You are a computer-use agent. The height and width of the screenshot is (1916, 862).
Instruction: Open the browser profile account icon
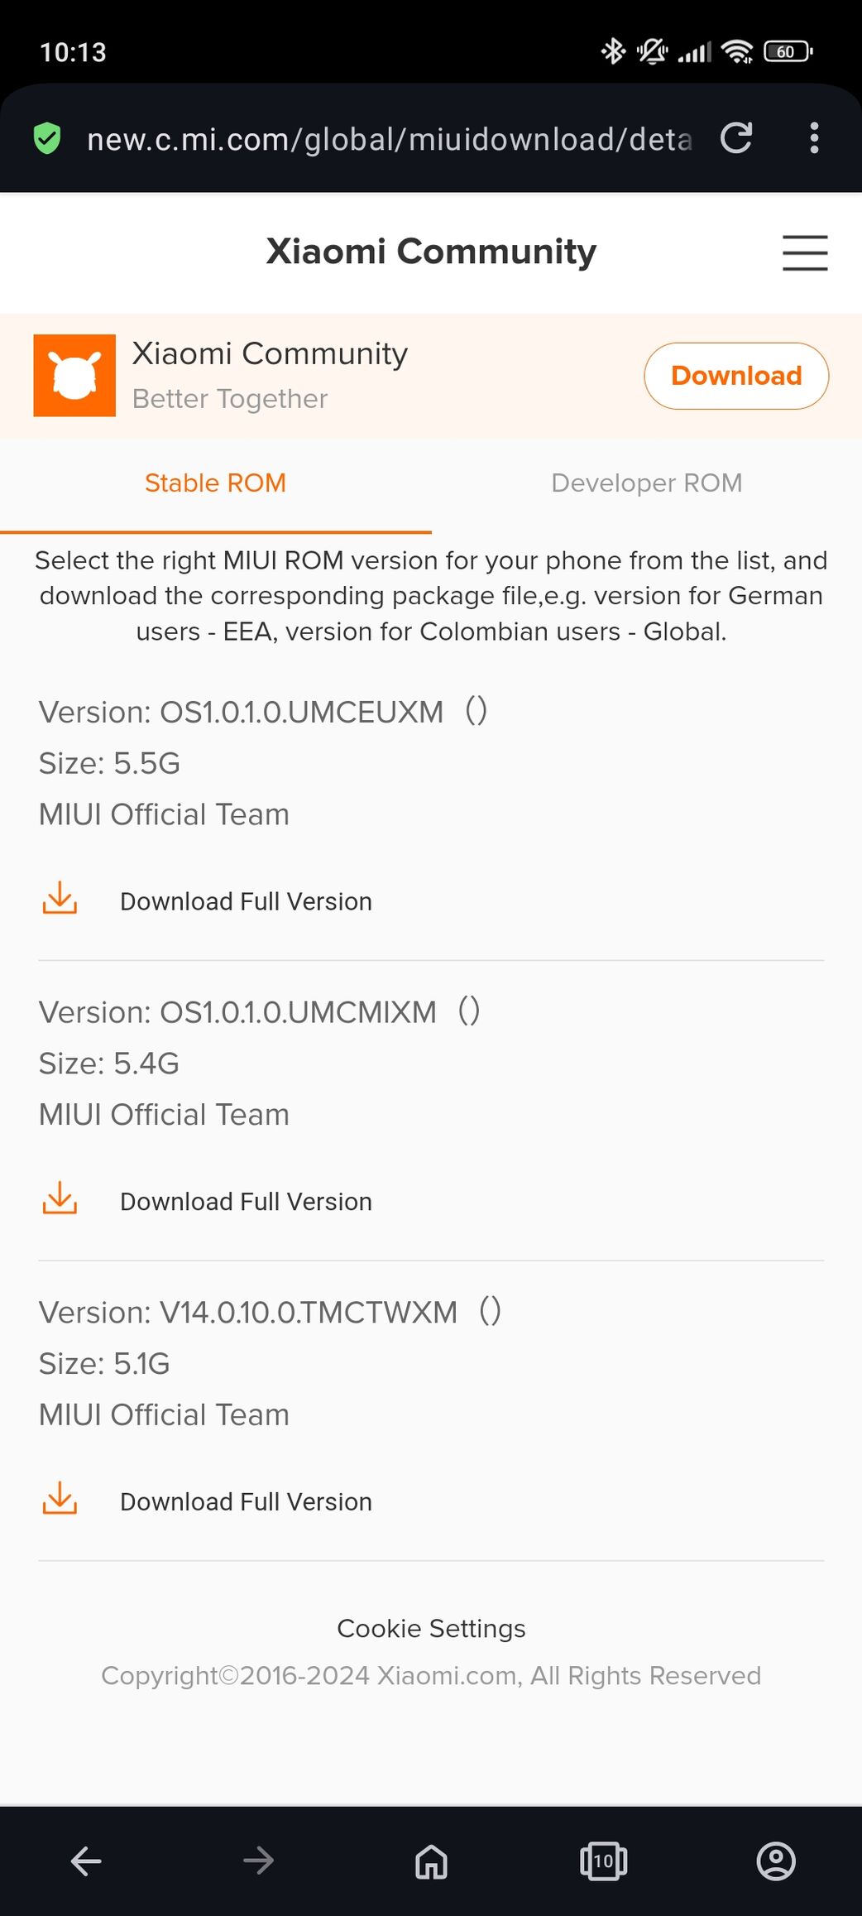pyautogui.click(x=776, y=1861)
